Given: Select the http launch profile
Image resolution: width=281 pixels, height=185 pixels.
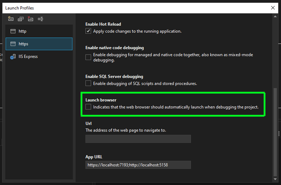Looking at the screenshot, I should point(39,31).
